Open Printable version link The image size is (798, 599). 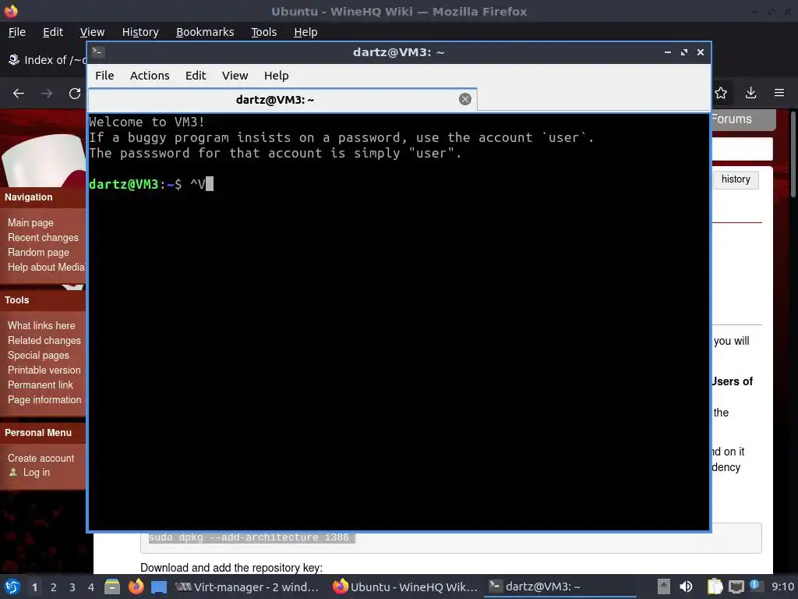[x=44, y=370]
